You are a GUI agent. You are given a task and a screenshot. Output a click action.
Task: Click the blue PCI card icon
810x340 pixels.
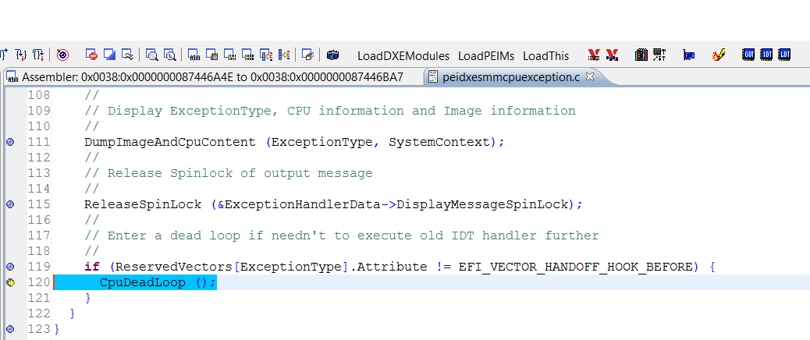coord(689,55)
